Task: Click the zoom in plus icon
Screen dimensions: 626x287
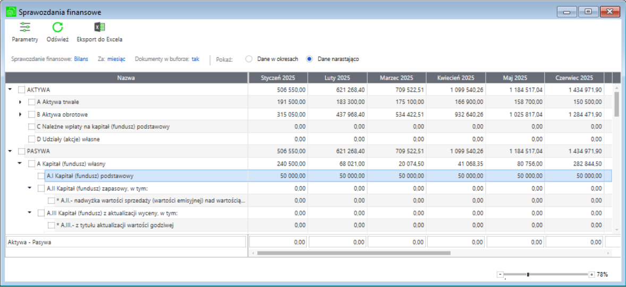Action: click(591, 274)
